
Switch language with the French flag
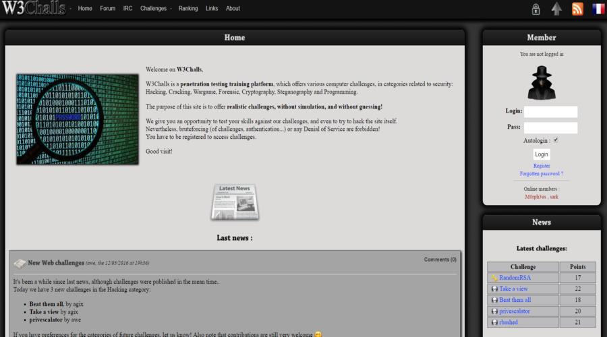(x=598, y=9)
